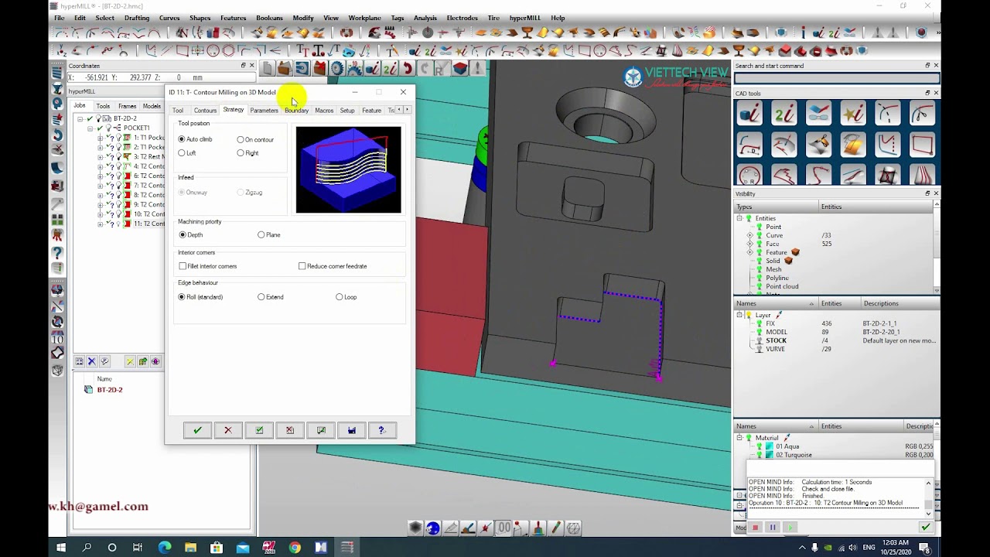Click the green checkmark OK button in dialog
Image resolution: width=990 pixels, height=557 pixels.
coord(197,430)
